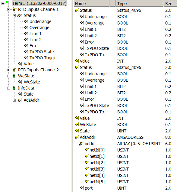
Task: Click the green InfoData group icon
Action: click(x=14, y=88)
